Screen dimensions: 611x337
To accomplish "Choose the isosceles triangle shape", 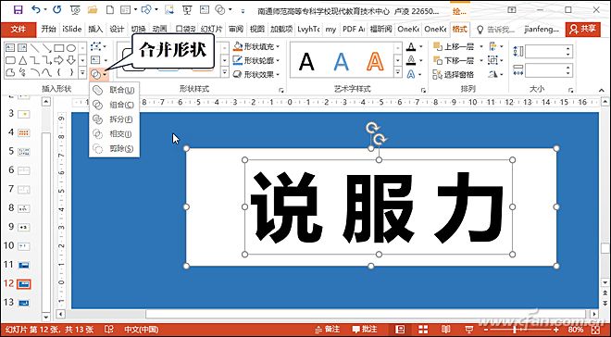I will pos(22,60).
